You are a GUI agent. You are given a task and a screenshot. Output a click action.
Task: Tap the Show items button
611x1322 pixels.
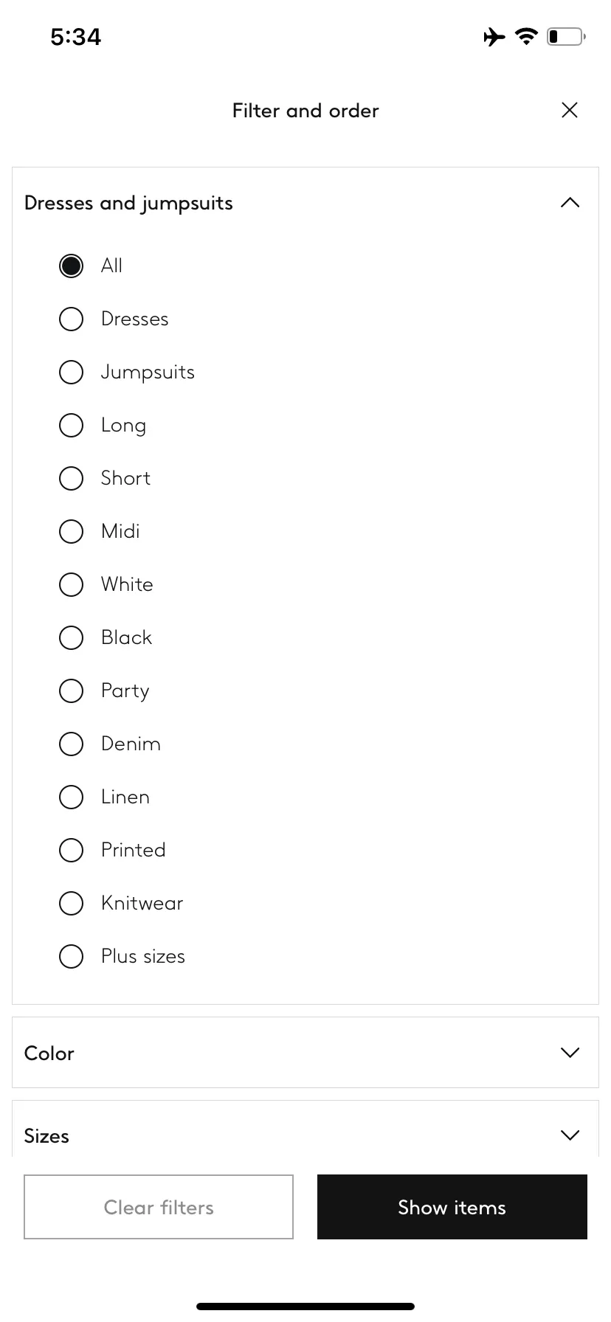(x=452, y=1207)
